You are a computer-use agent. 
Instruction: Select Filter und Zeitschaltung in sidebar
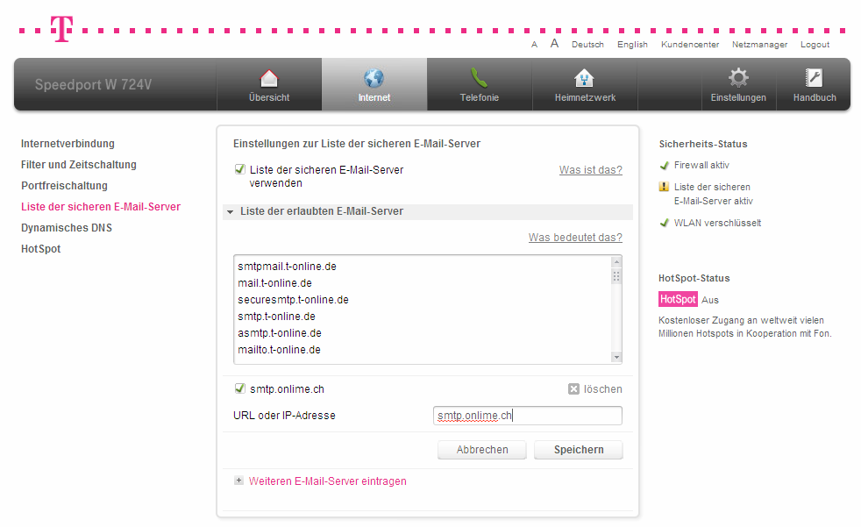pos(79,165)
